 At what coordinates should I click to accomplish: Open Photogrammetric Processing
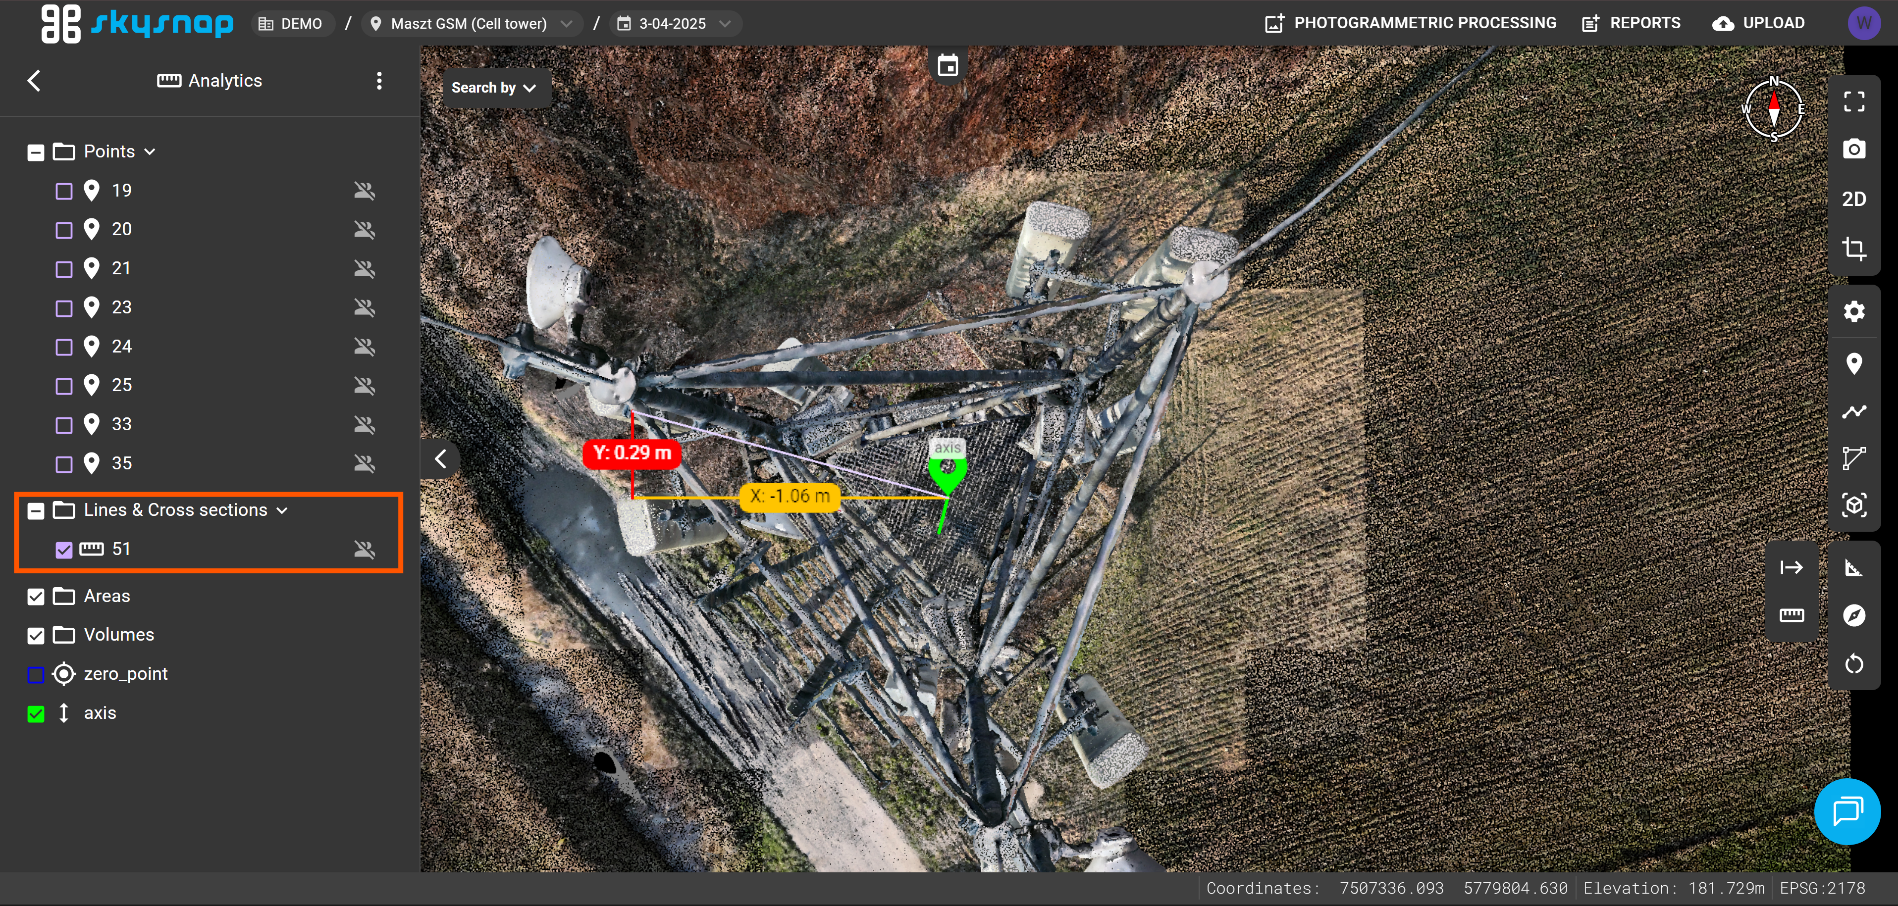(1410, 24)
